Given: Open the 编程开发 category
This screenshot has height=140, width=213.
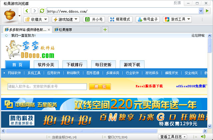Looking at the screenshot, I should coord(172,73).
